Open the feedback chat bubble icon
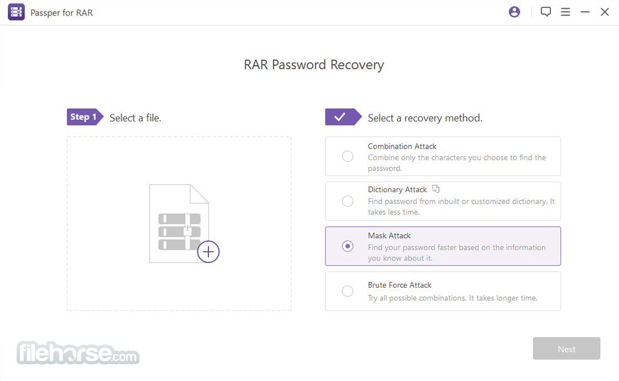 (545, 12)
